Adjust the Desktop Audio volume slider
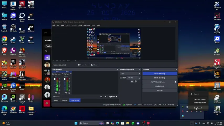 point(55,85)
